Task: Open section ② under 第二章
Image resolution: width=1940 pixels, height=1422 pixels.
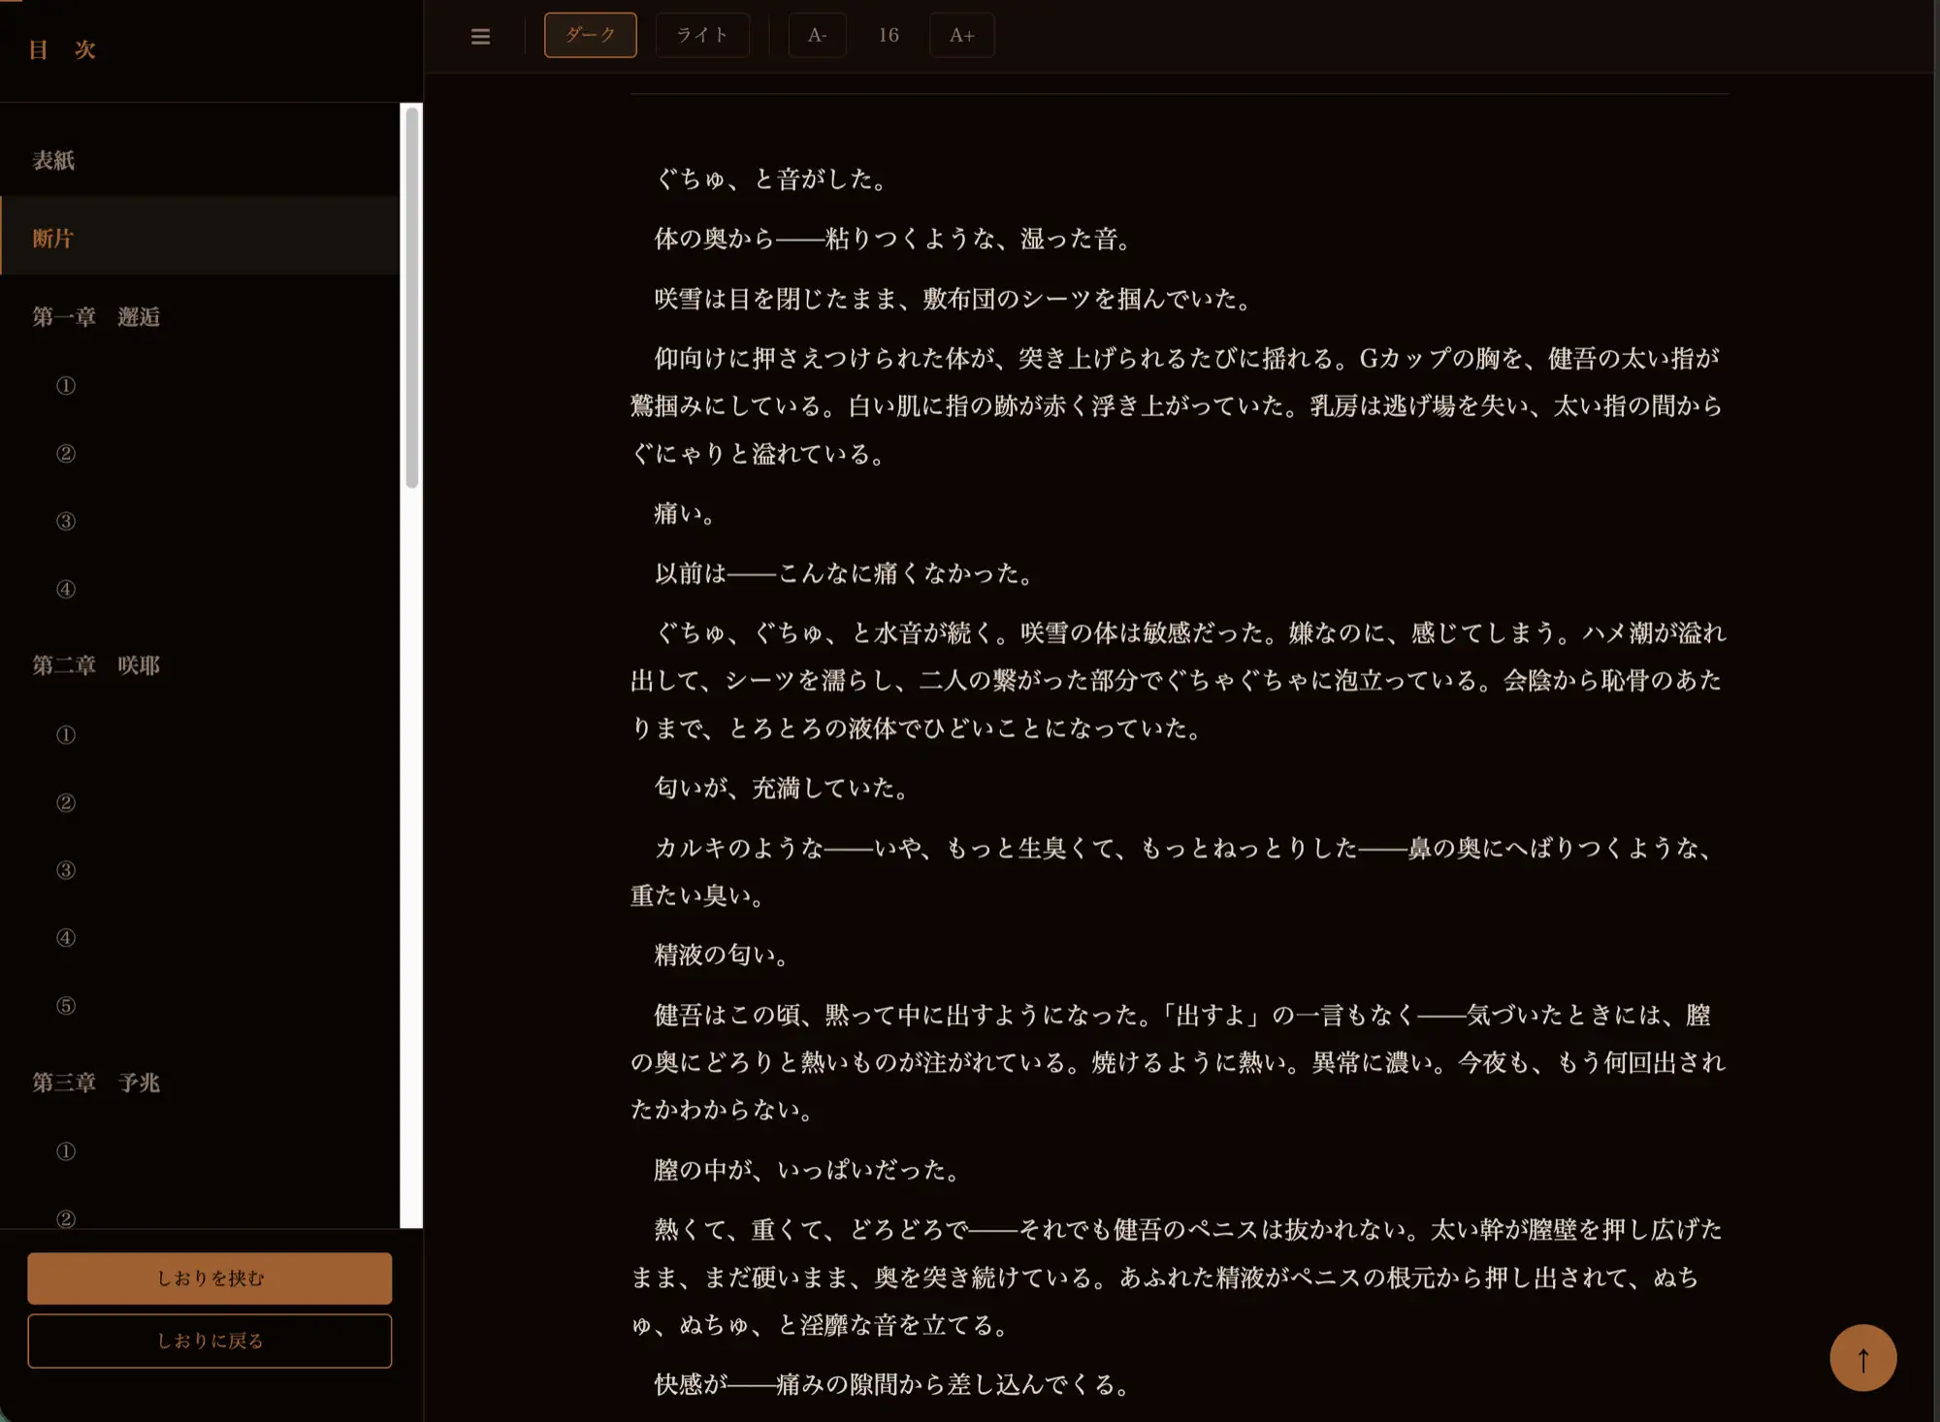Action: click(66, 803)
